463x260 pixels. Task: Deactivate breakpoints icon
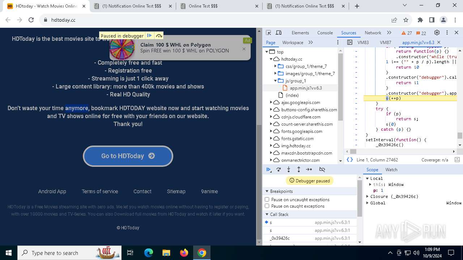click(x=322, y=169)
